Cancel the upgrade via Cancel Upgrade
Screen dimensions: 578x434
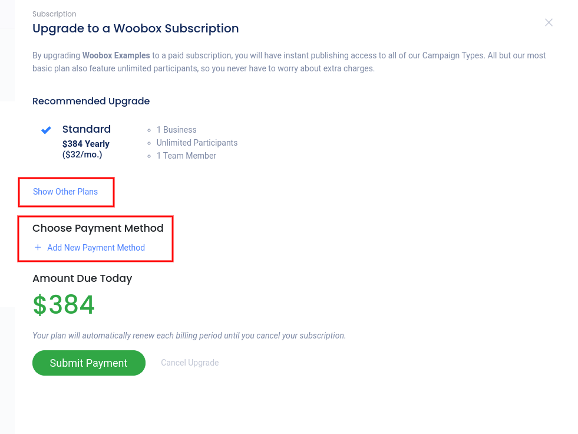coord(190,363)
